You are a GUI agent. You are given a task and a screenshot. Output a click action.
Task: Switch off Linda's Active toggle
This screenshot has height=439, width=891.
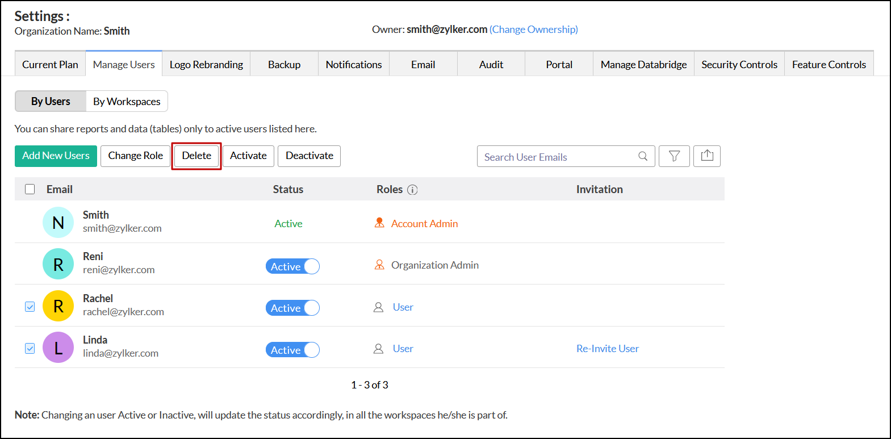pyautogui.click(x=292, y=350)
